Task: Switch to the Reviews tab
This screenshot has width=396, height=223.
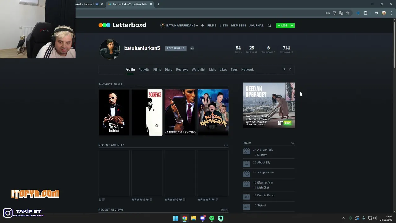Action: pos(182,69)
